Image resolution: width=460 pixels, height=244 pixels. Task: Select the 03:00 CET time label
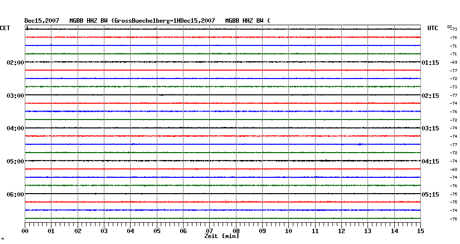tap(15, 96)
